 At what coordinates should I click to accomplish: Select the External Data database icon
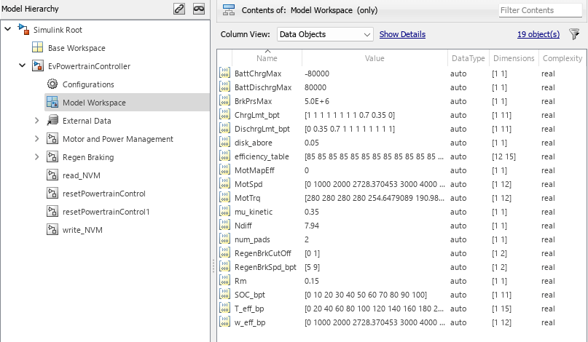click(x=52, y=121)
